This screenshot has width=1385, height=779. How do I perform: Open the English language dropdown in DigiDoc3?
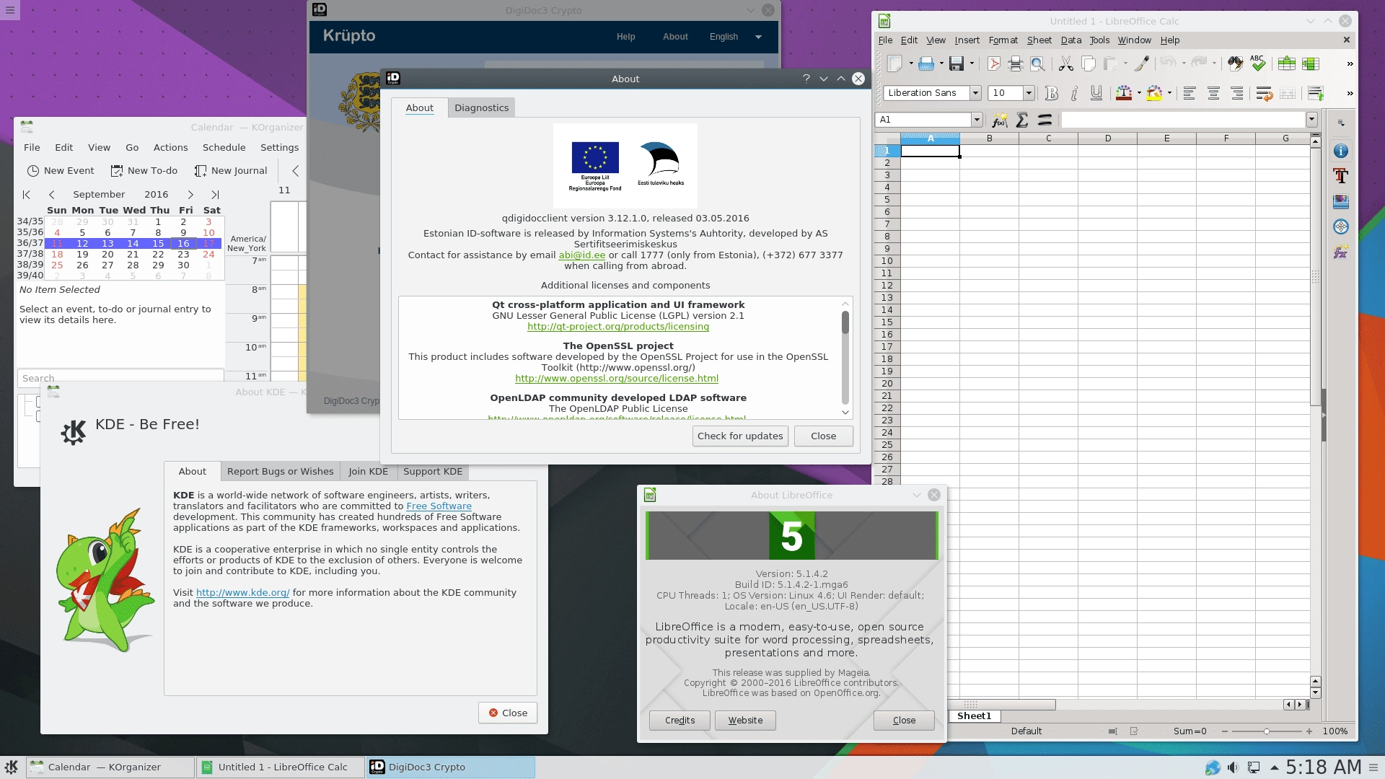tap(736, 37)
